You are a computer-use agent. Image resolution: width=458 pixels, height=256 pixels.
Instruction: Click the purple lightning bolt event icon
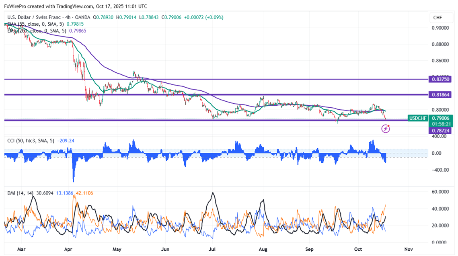pos(386,129)
